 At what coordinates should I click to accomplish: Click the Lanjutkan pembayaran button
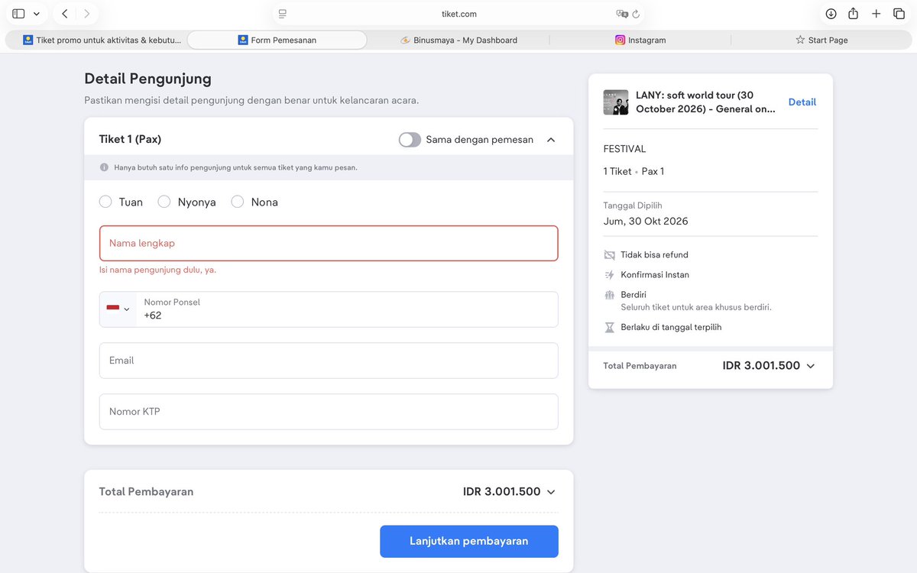(469, 541)
